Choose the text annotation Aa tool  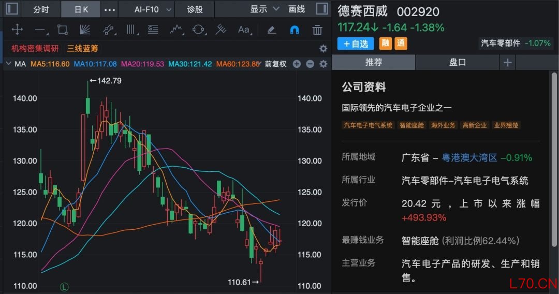[x=244, y=30]
